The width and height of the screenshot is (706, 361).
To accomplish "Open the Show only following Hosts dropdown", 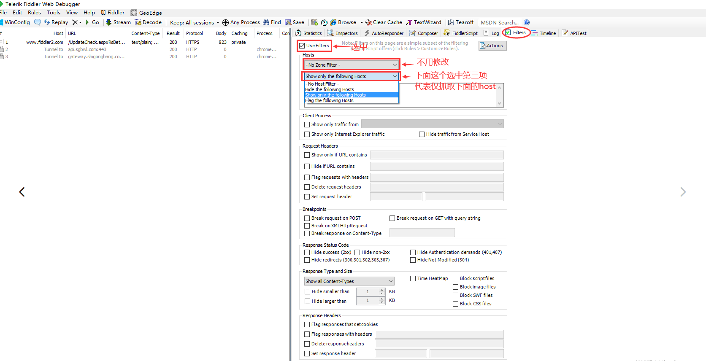I will 351,76.
